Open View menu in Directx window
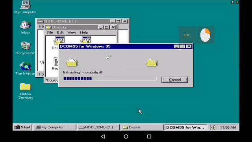The image size is (252, 142). coord(72,32)
